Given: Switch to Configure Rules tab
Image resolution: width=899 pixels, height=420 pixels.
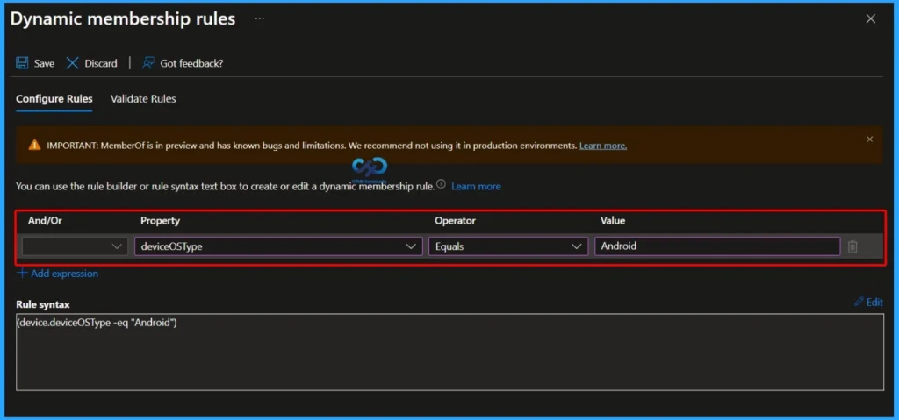Looking at the screenshot, I should (x=54, y=98).
